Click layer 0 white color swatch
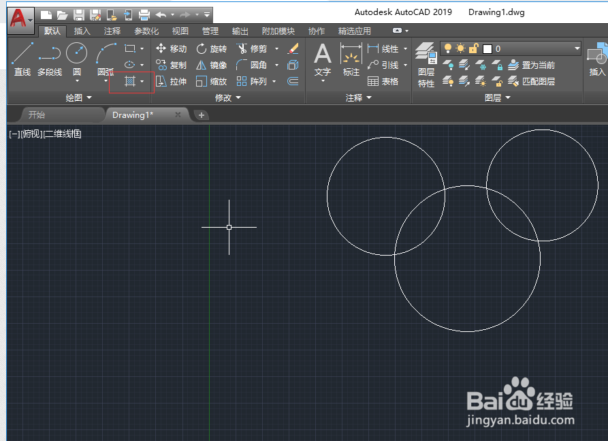The width and height of the screenshot is (608, 441). (x=487, y=49)
